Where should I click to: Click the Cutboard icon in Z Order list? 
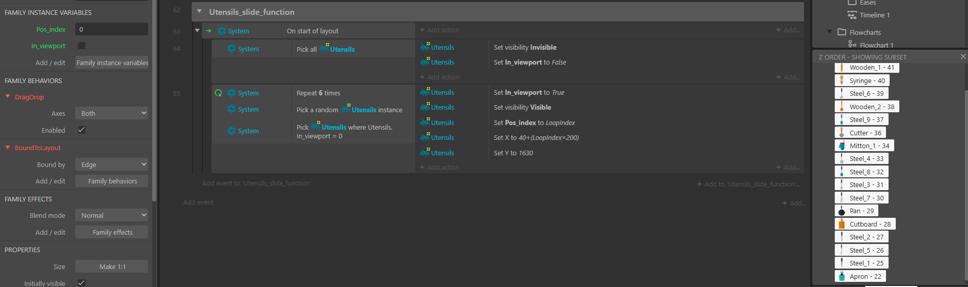(x=841, y=224)
